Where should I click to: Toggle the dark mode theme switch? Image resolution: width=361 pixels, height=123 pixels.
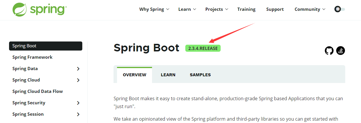(340, 9)
